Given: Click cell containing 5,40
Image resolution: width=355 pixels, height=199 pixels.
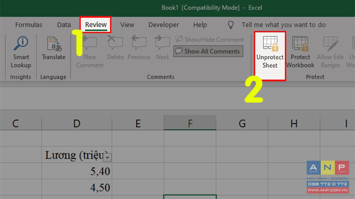Looking at the screenshot, I should (x=77, y=171).
